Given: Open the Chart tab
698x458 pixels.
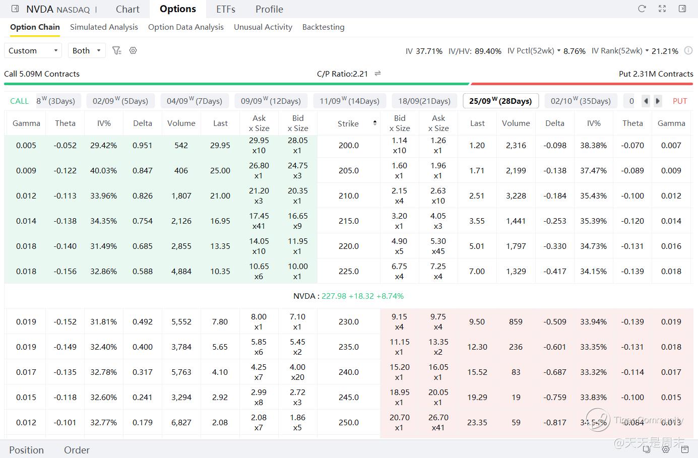Looking at the screenshot, I should point(128,9).
